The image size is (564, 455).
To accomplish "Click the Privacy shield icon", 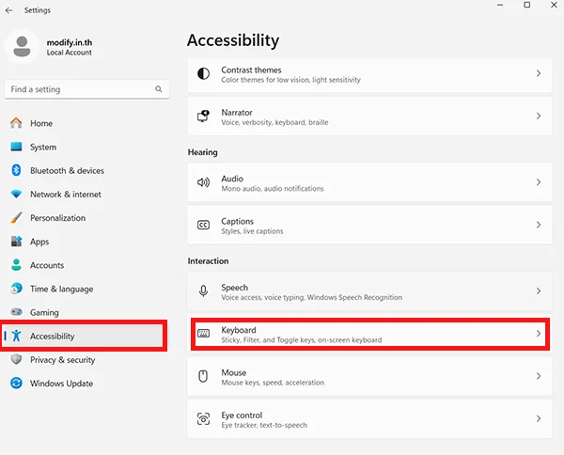I will (16, 359).
